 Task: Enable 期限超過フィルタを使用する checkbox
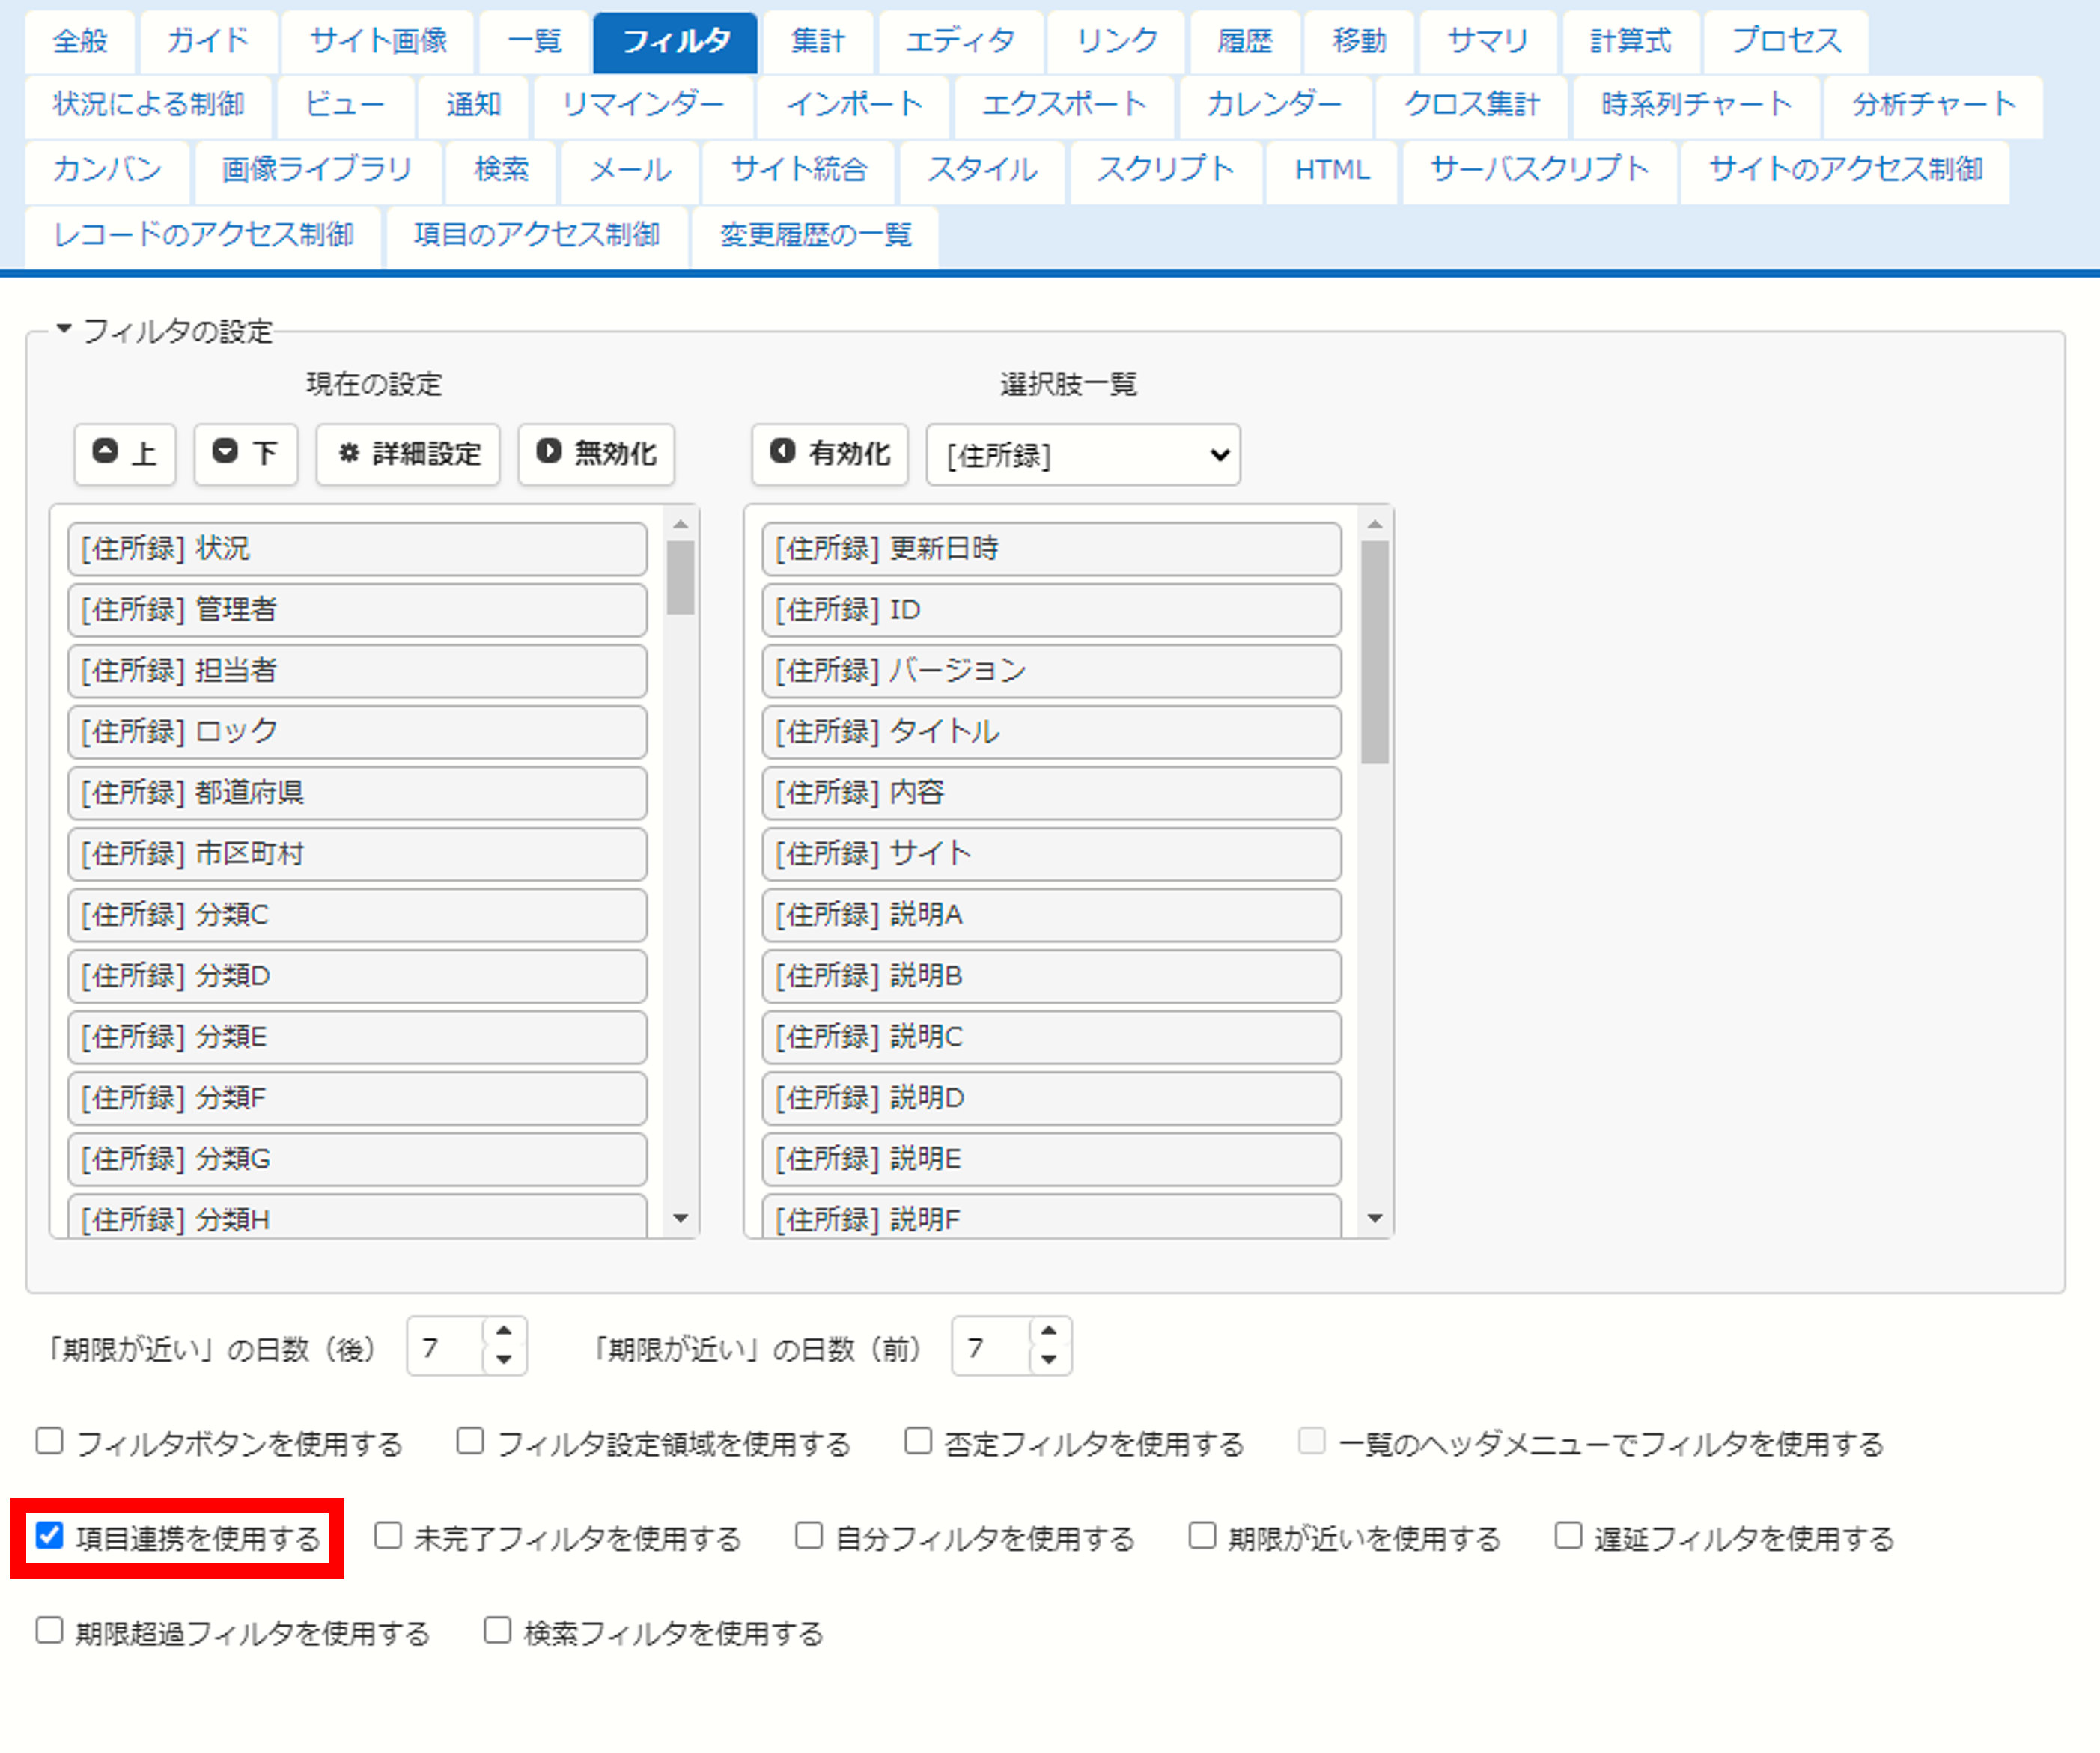point(50,1630)
